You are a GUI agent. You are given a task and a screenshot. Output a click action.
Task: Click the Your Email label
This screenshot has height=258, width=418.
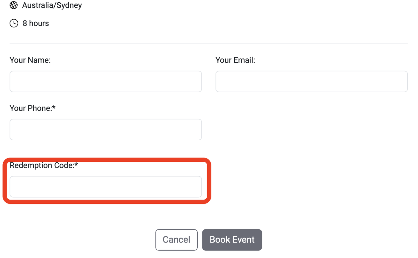(x=235, y=60)
